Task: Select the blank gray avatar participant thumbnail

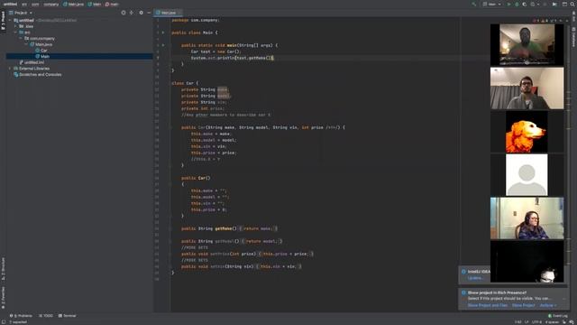Action: tap(527, 174)
